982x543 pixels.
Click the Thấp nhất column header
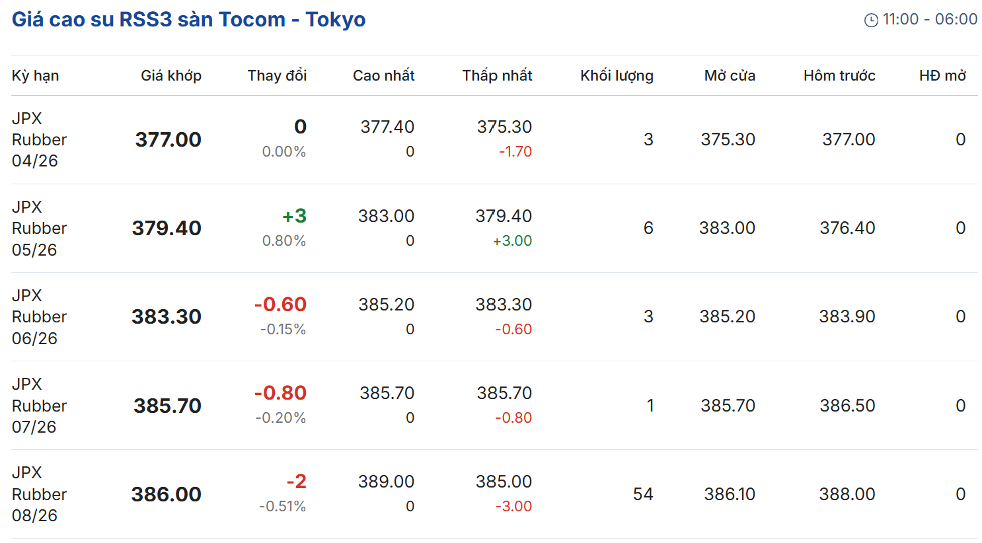(497, 76)
